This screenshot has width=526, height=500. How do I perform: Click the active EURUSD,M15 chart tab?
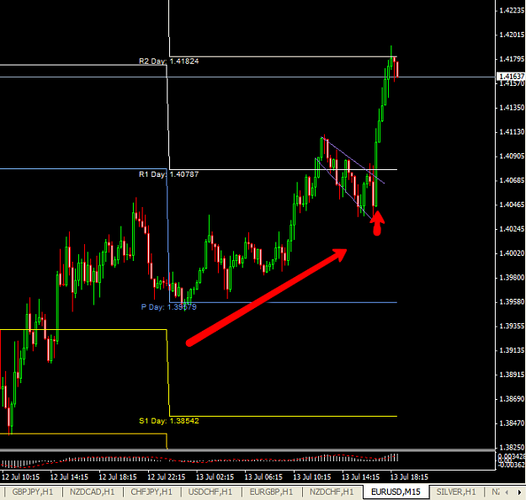(x=396, y=492)
